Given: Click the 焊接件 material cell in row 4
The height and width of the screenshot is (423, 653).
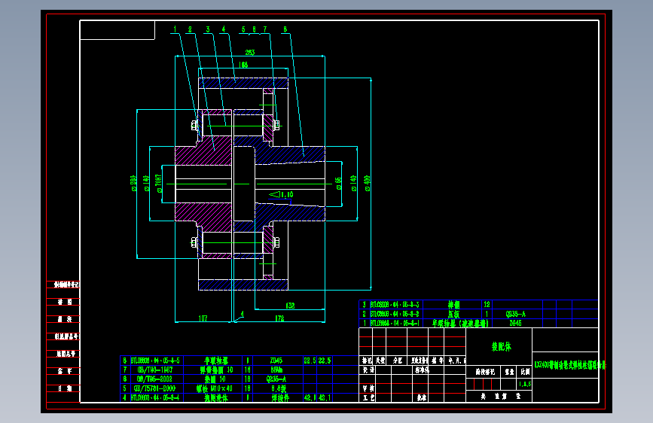Looking at the screenshot, I should (280, 397).
